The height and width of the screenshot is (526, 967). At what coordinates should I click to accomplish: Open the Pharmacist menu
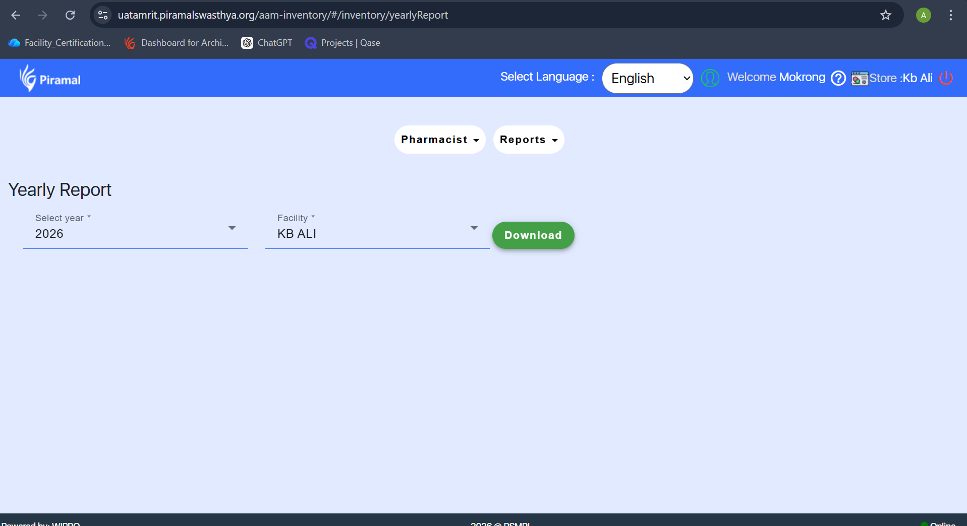pyautogui.click(x=439, y=140)
